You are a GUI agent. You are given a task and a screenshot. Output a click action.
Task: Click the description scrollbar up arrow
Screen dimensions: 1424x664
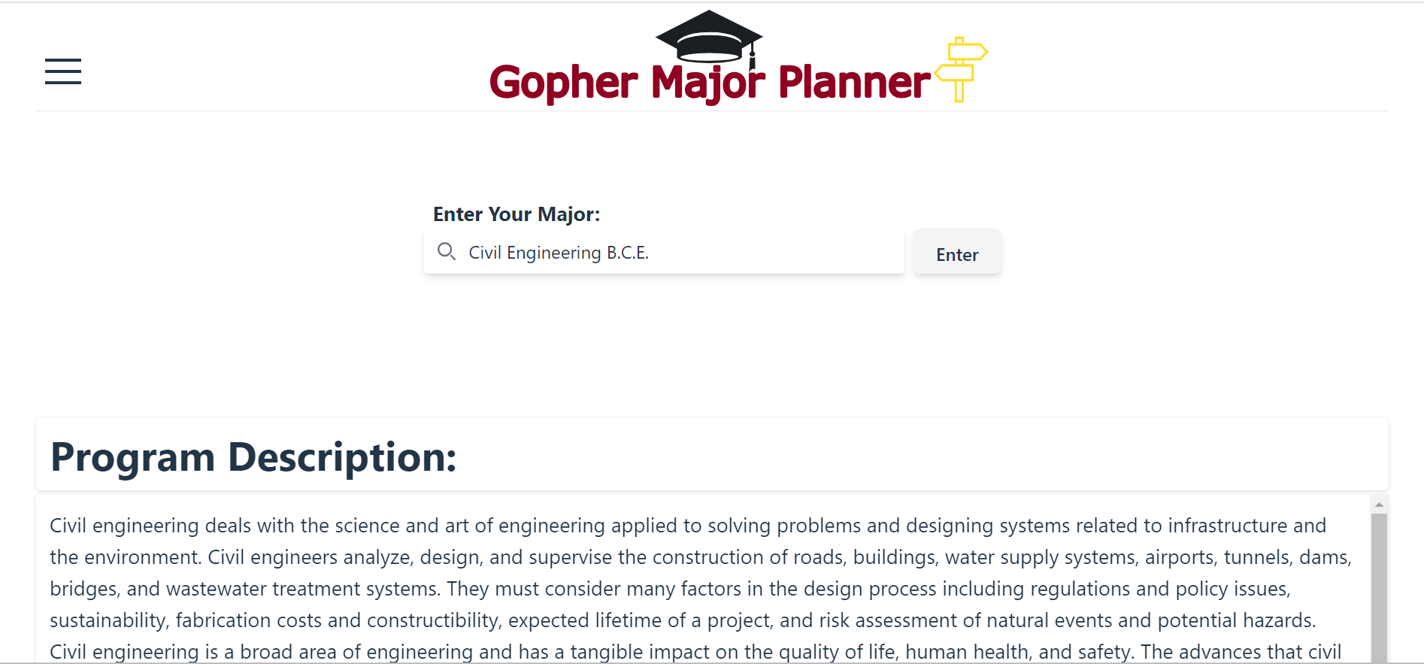click(1379, 505)
